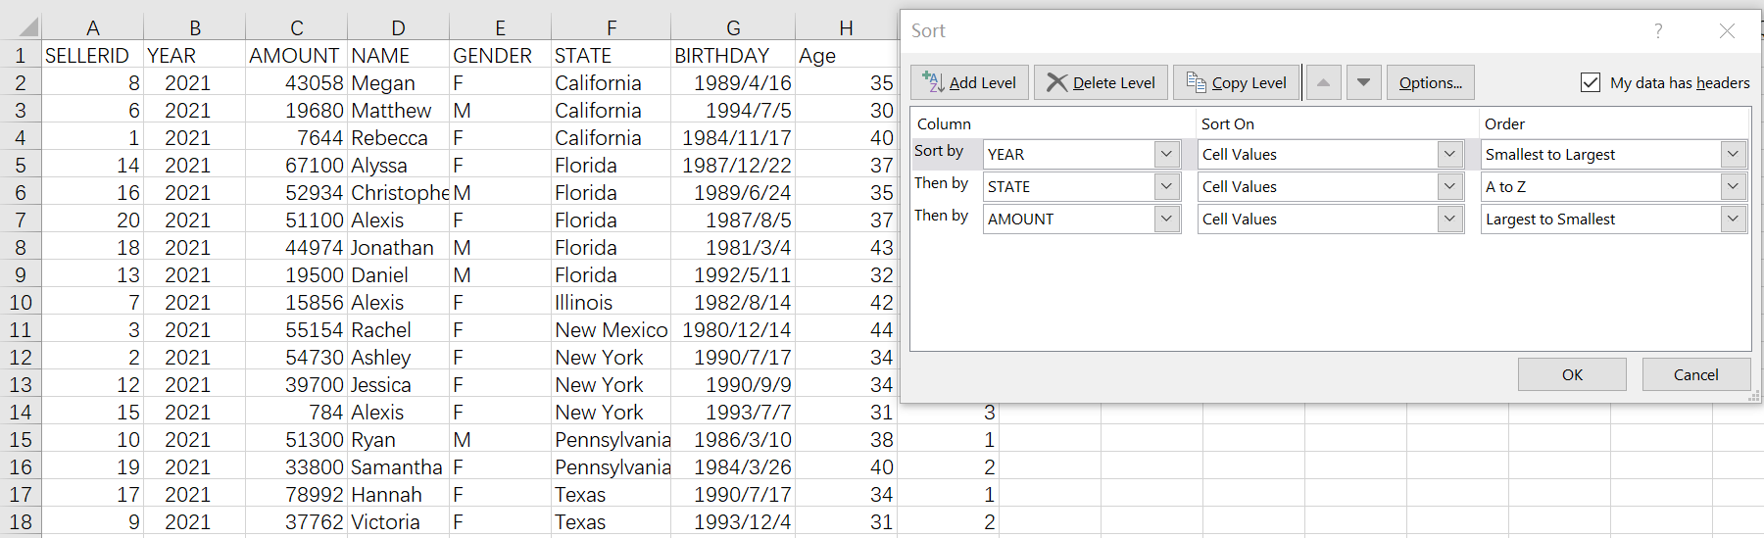This screenshot has height=538, width=1764.
Task: Open Sort Options button
Action: click(1430, 82)
